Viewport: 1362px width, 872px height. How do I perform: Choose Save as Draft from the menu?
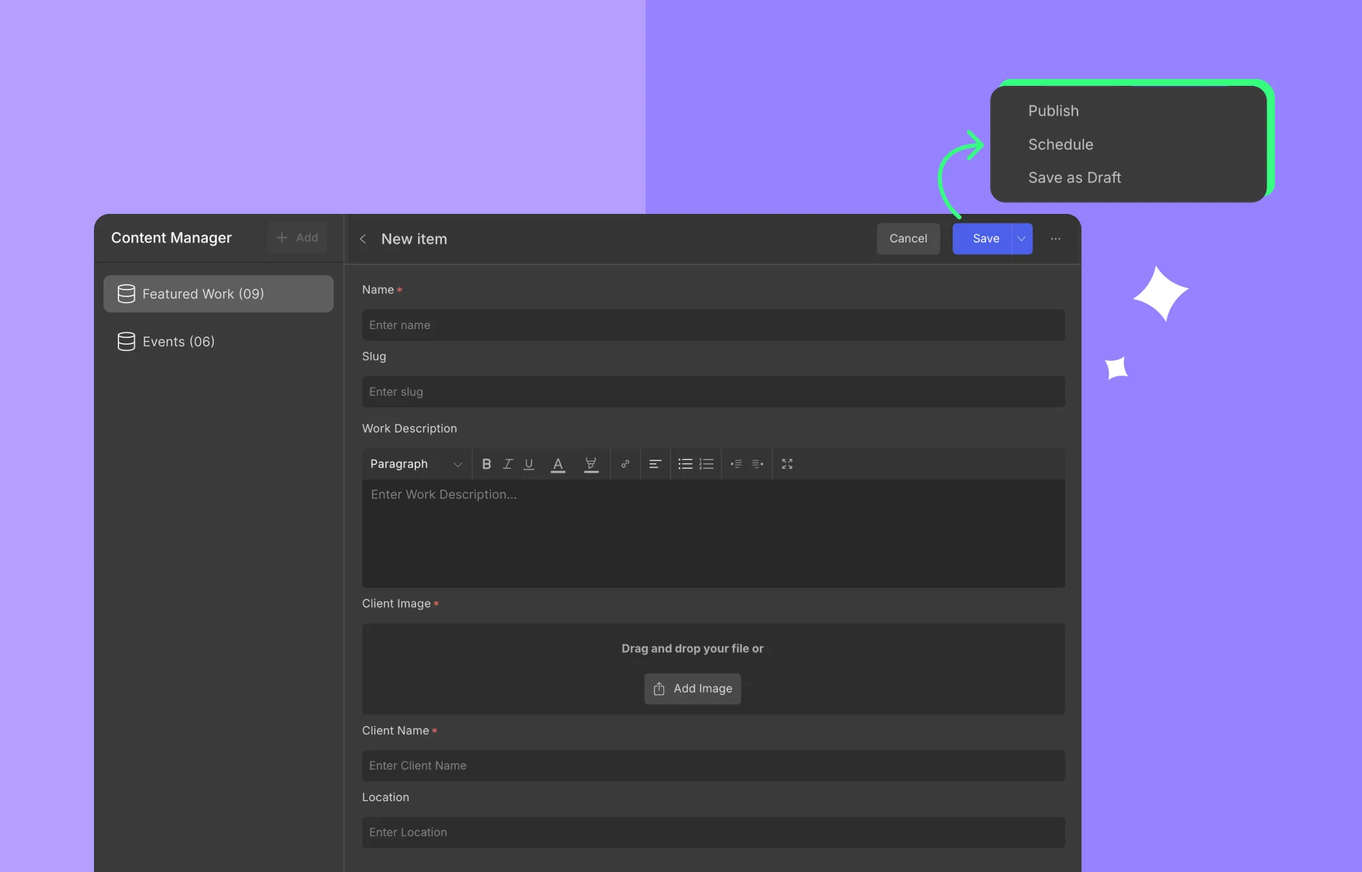click(1075, 178)
